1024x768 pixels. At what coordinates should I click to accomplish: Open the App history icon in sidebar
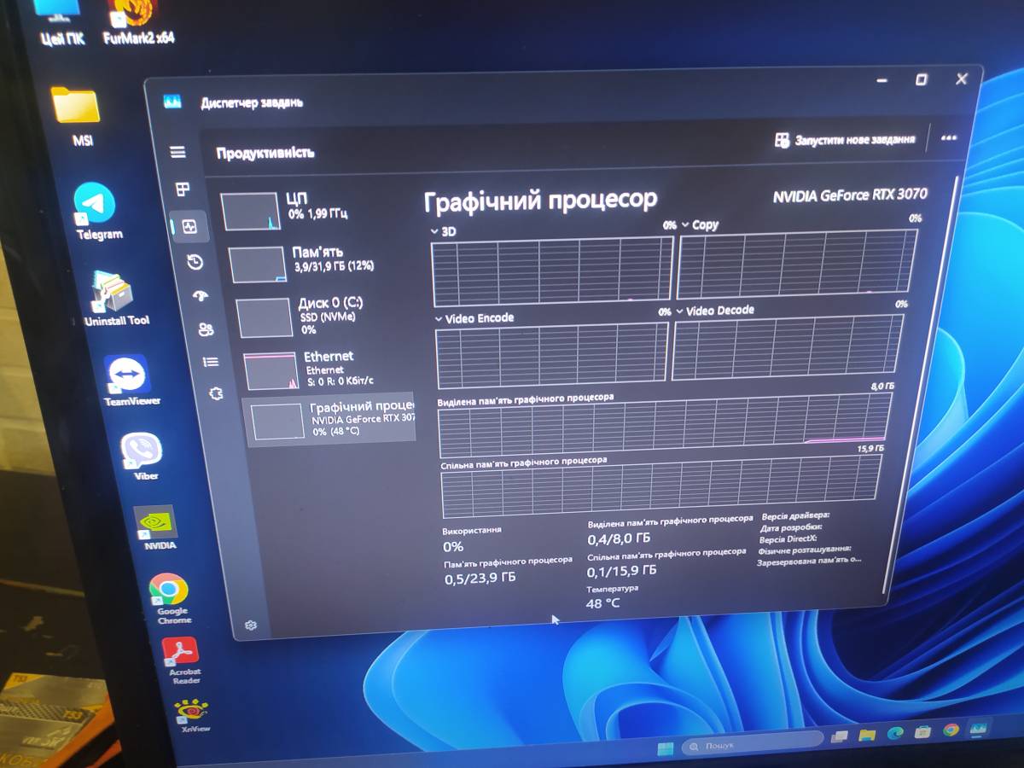[x=195, y=262]
